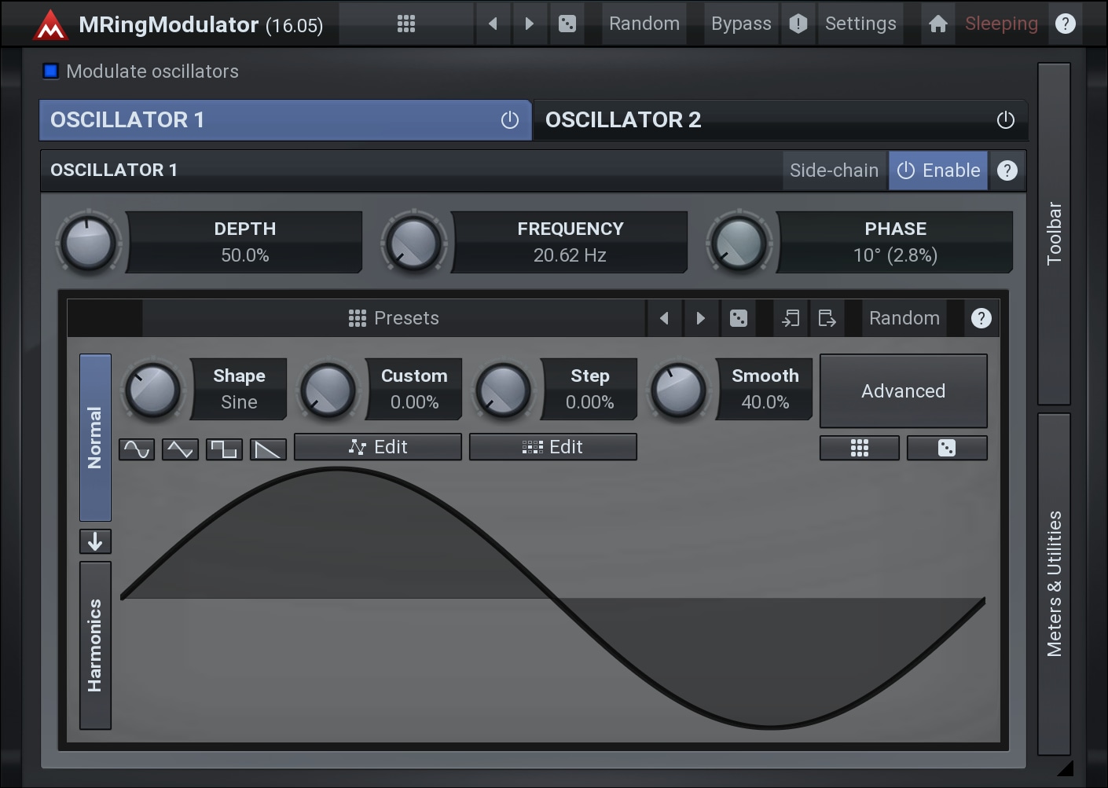Click the home icon
The height and width of the screenshot is (788, 1108).
937,24
